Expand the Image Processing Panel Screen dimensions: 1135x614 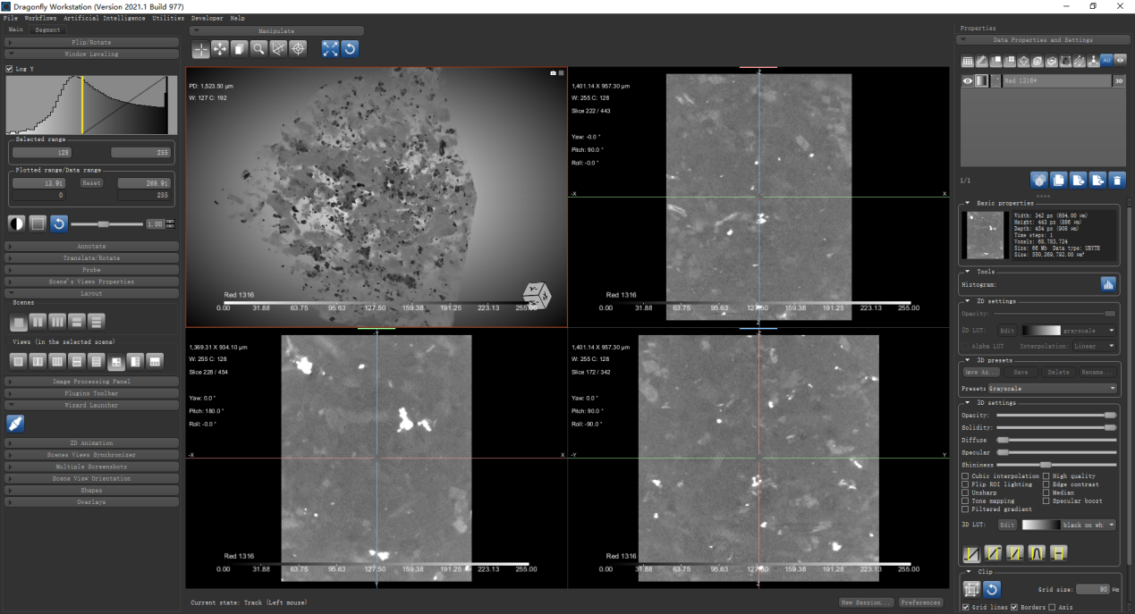(91, 382)
